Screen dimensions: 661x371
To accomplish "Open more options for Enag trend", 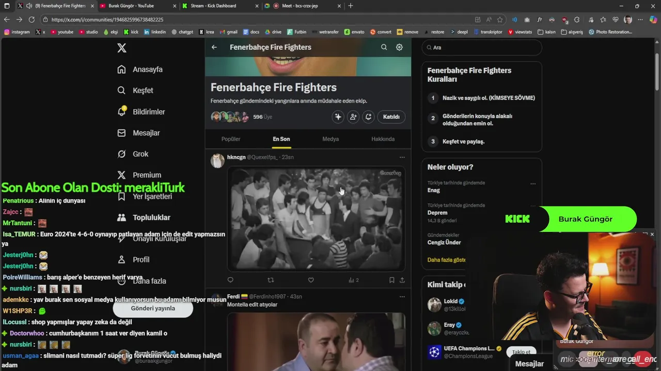I will tap(533, 183).
